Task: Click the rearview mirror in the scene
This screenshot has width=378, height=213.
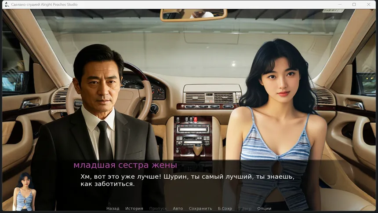Action: tap(193, 15)
